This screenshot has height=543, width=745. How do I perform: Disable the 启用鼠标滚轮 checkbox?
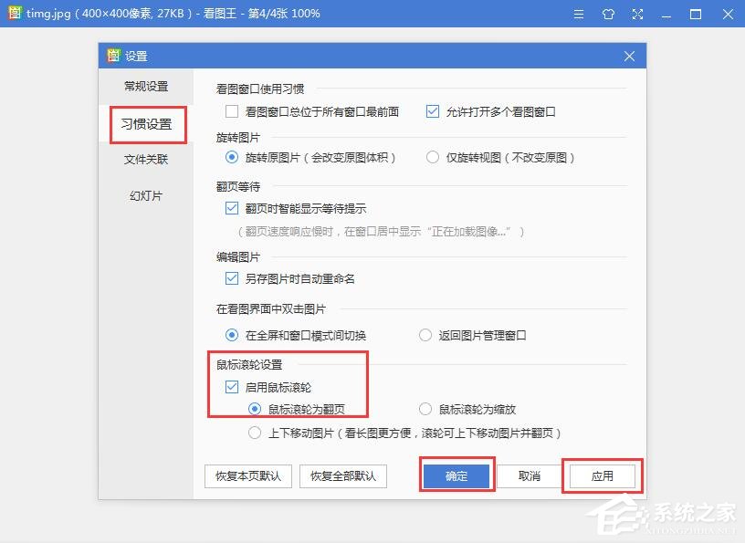(x=231, y=386)
